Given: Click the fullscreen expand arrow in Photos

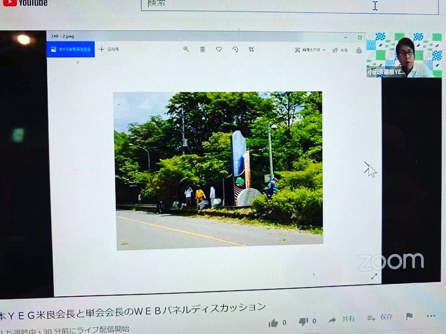Looking at the screenshot, I should [374, 276].
